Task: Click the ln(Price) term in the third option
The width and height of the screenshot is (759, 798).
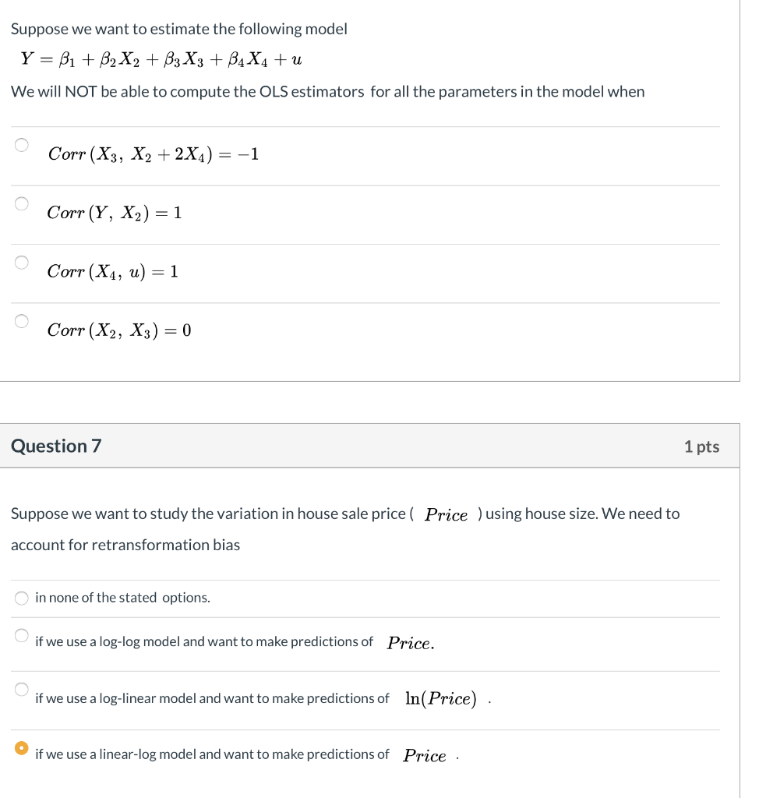Action: click(440, 699)
